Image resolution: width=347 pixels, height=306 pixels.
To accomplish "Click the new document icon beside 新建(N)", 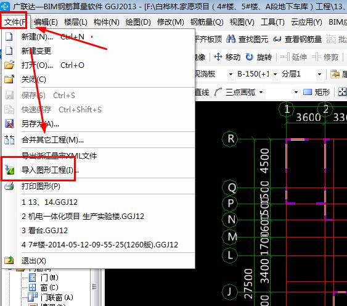I will point(9,36).
